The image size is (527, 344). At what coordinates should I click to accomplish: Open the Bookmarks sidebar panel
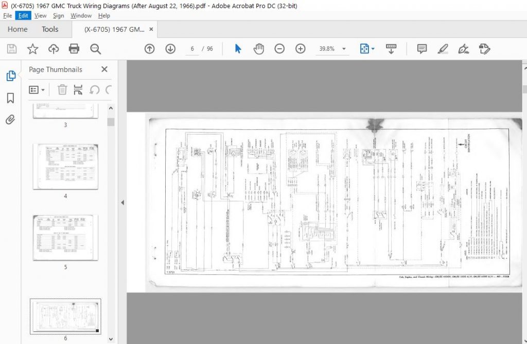click(x=10, y=98)
